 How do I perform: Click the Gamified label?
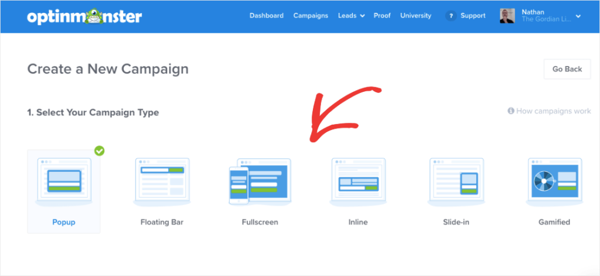tap(554, 222)
